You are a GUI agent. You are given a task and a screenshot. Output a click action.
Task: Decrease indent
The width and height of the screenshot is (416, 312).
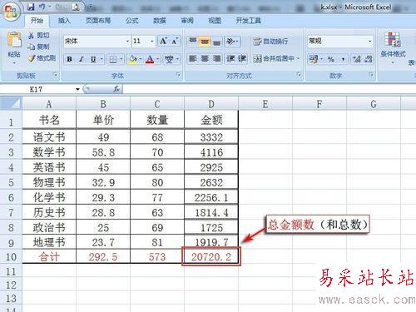[x=230, y=59]
